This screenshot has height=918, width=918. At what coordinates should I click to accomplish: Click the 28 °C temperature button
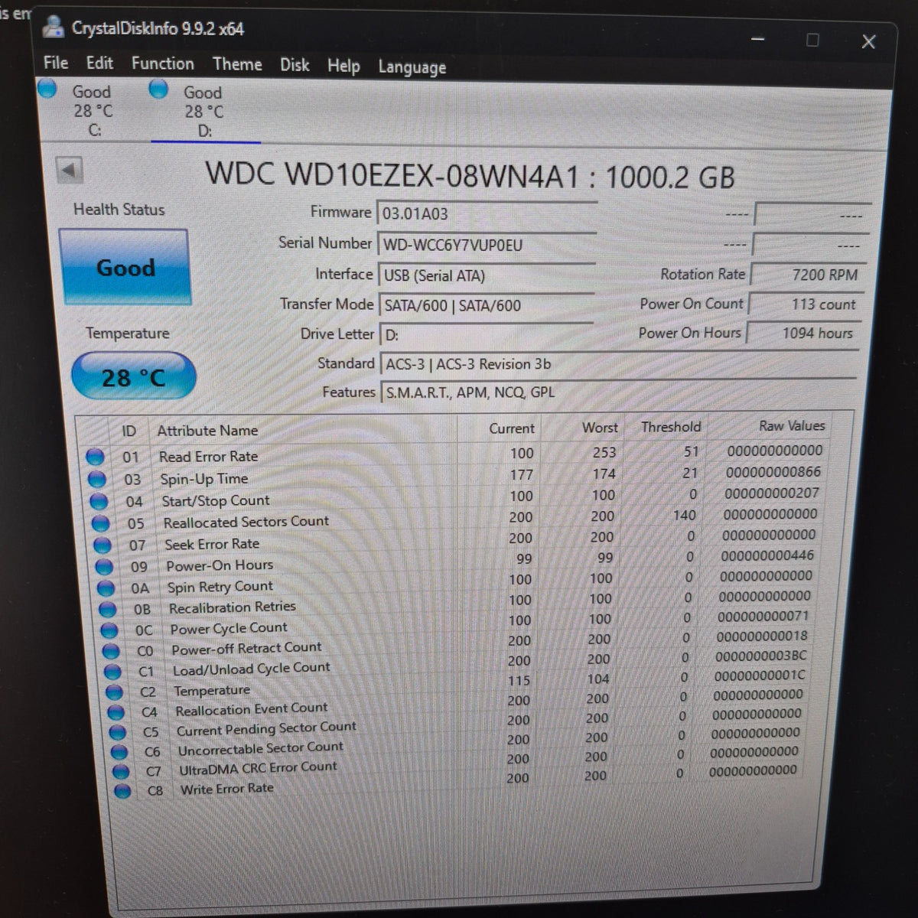point(133,377)
